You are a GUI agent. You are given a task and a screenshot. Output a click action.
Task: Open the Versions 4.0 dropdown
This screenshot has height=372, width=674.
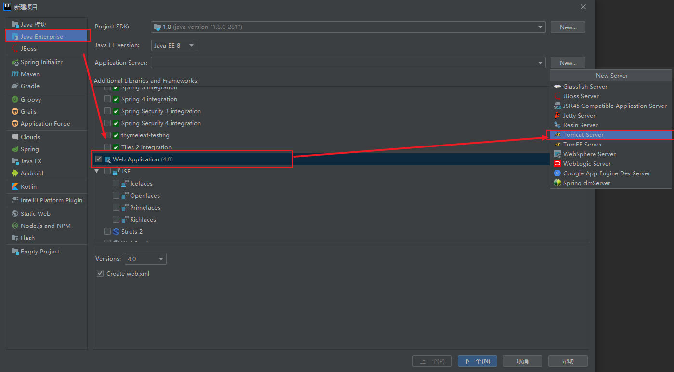145,259
